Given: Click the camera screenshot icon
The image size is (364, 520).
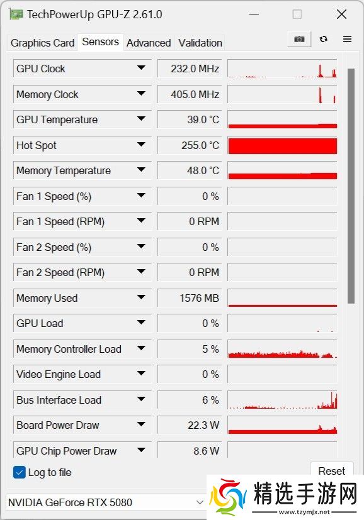Looking at the screenshot, I should (x=299, y=38).
